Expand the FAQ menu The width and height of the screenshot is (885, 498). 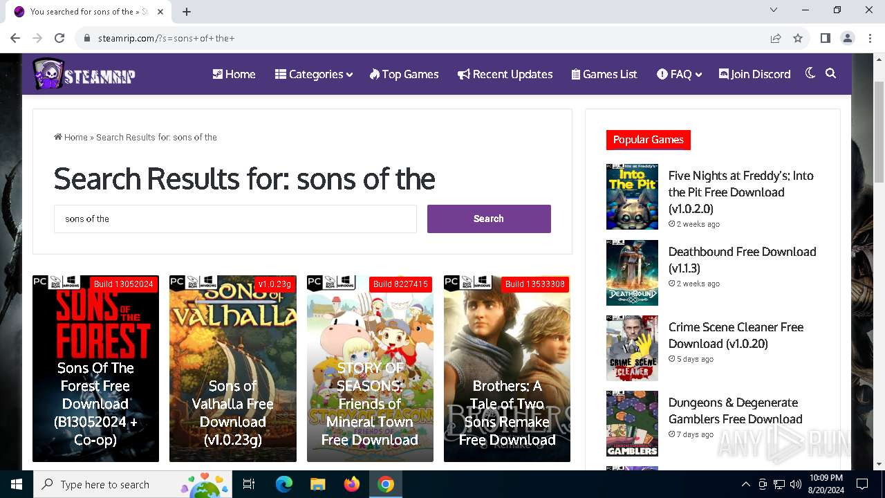[x=679, y=74]
